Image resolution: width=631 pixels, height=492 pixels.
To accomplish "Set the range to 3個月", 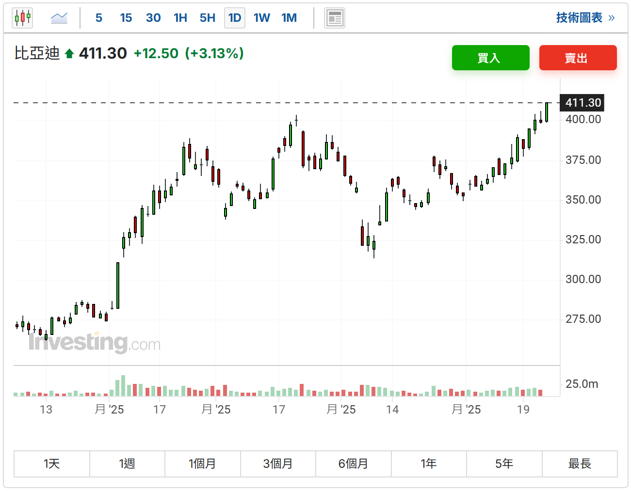I will click(278, 464).
